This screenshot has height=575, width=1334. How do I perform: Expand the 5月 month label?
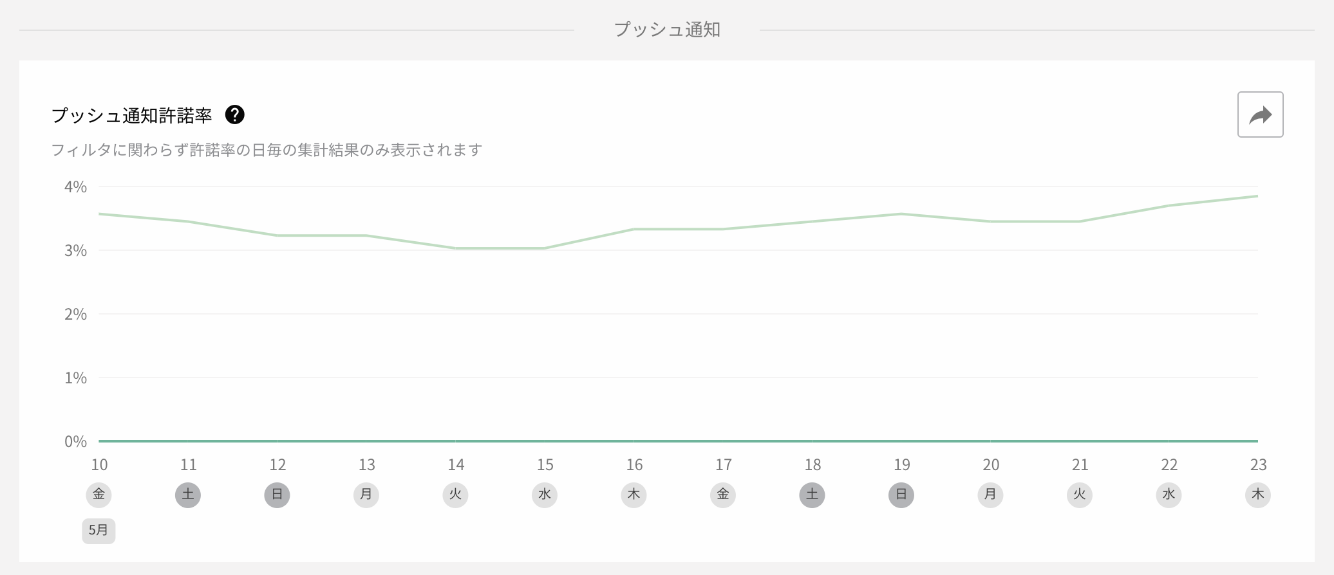[x=98, y=531]
